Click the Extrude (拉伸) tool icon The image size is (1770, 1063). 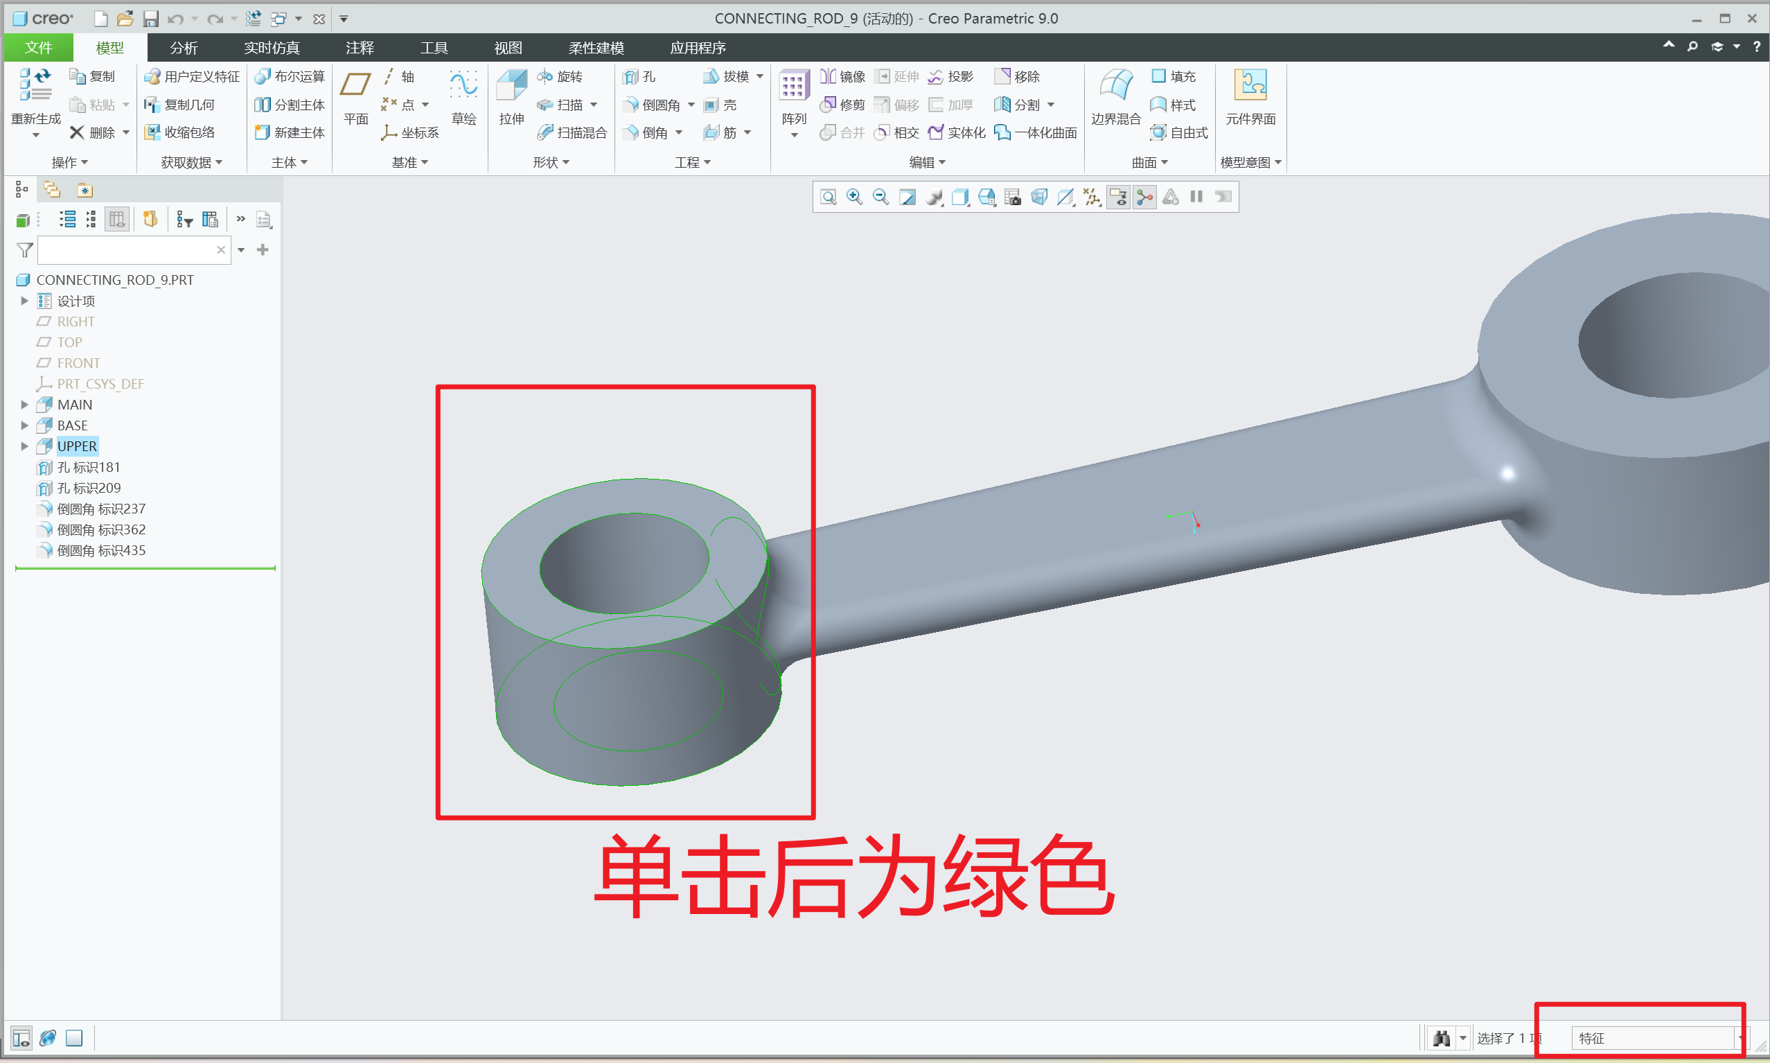click(511, 87)
